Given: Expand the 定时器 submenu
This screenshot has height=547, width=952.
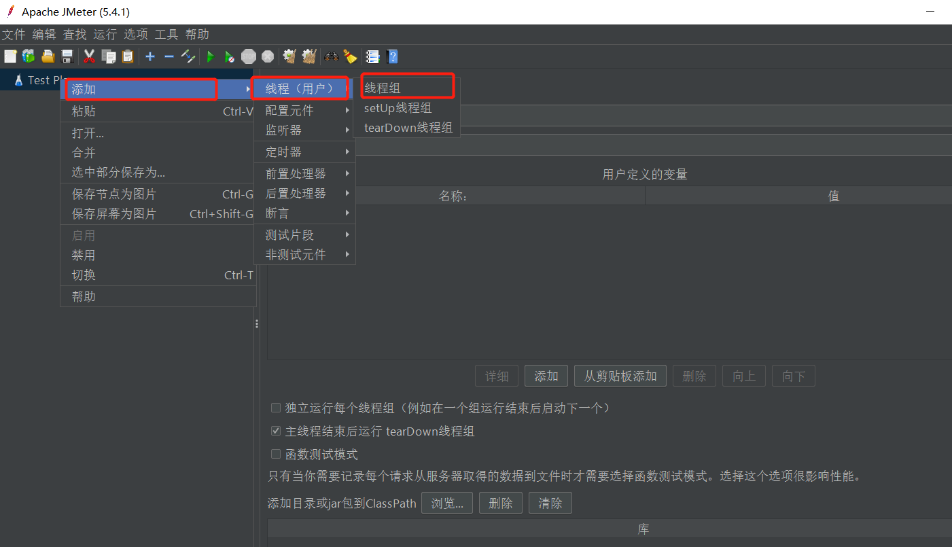Looking at the screenshot, I should [305, 152].
